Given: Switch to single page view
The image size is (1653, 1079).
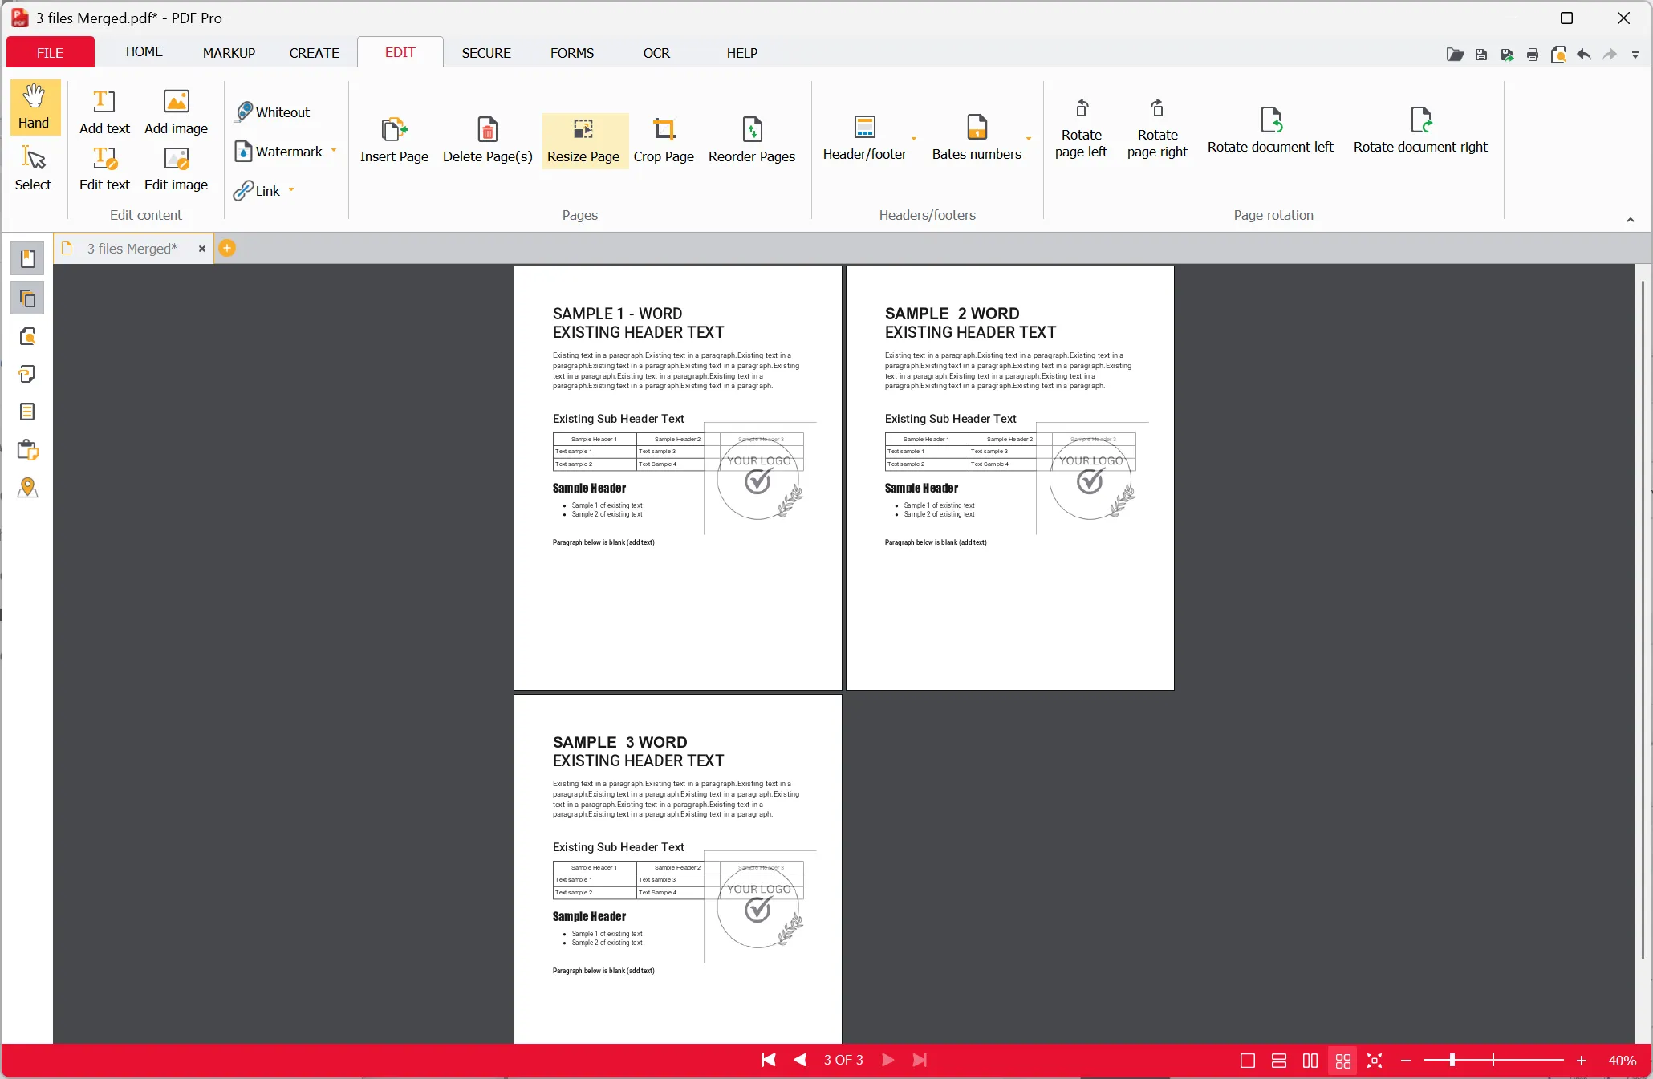Looking at the screenshot, I should pos(1248,1061).
